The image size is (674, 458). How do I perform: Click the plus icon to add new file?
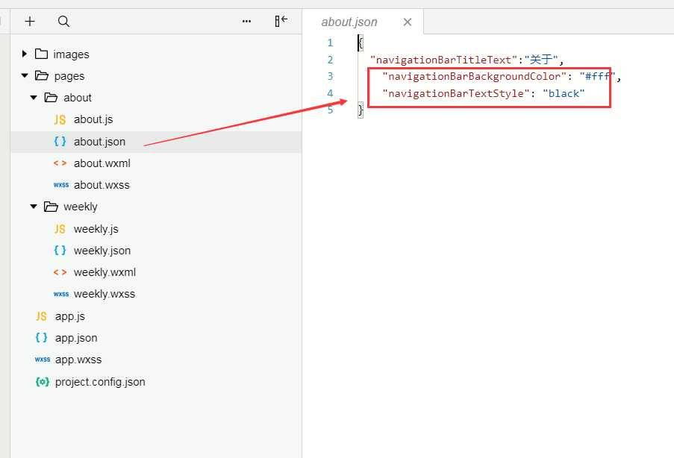tap(30, 21)
